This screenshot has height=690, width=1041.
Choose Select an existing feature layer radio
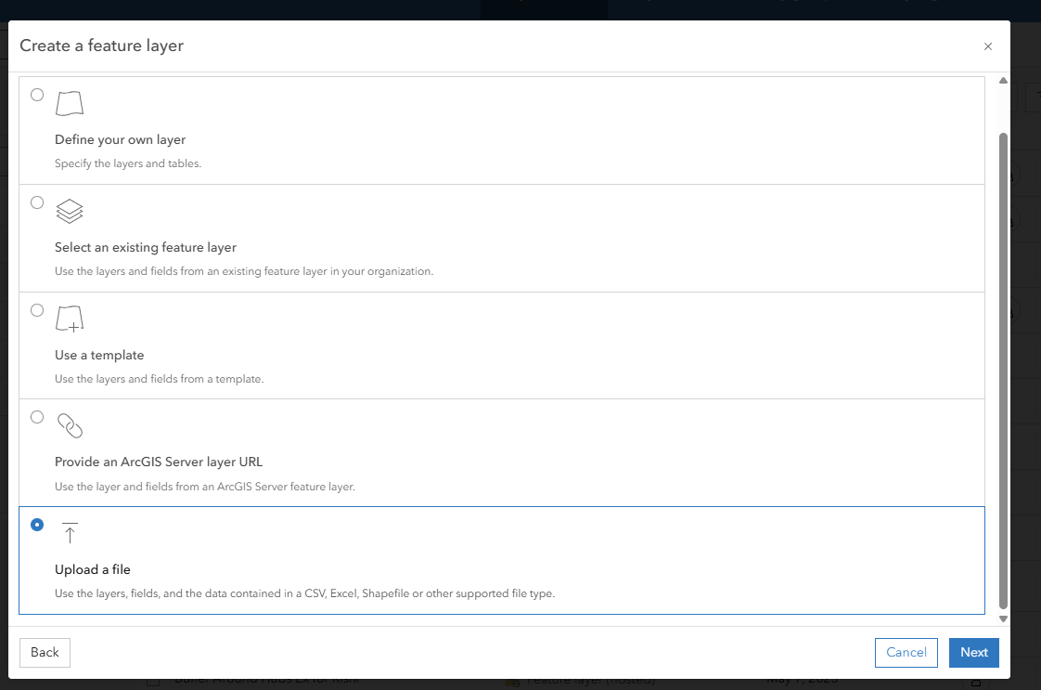(x=37, y=202)
